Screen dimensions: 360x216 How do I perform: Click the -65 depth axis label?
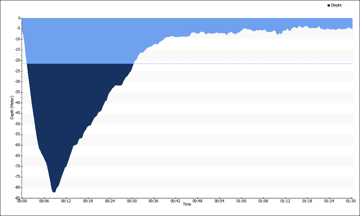(x=18, y=156)
